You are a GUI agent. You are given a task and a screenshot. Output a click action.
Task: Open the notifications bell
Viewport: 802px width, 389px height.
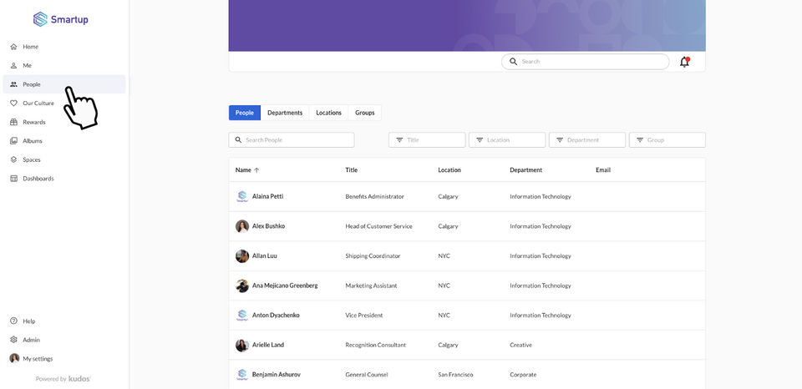coord(684,62)
